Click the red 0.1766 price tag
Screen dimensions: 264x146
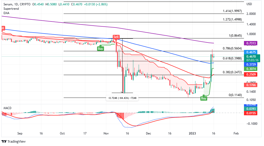(x=251, y=85)
